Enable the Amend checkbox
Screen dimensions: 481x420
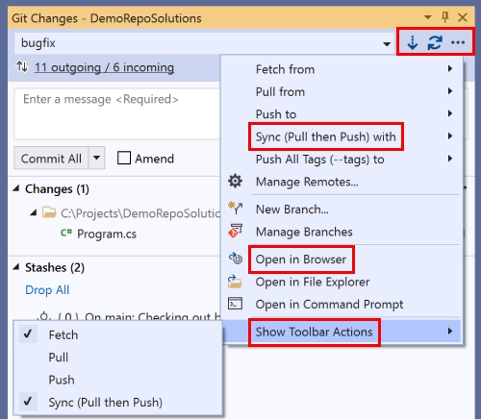point(124,158)
